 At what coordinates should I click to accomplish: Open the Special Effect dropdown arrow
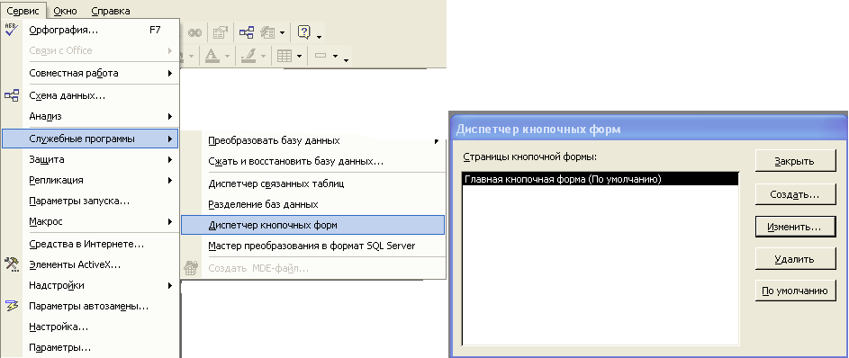(335, 56)
